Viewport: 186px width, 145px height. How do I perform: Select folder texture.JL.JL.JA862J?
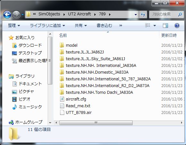pyautogui.click(x=85, y=52)
